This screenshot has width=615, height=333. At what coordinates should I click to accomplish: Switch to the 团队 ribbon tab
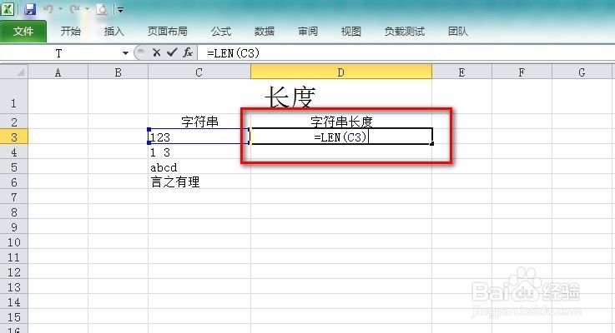[458, 32]
